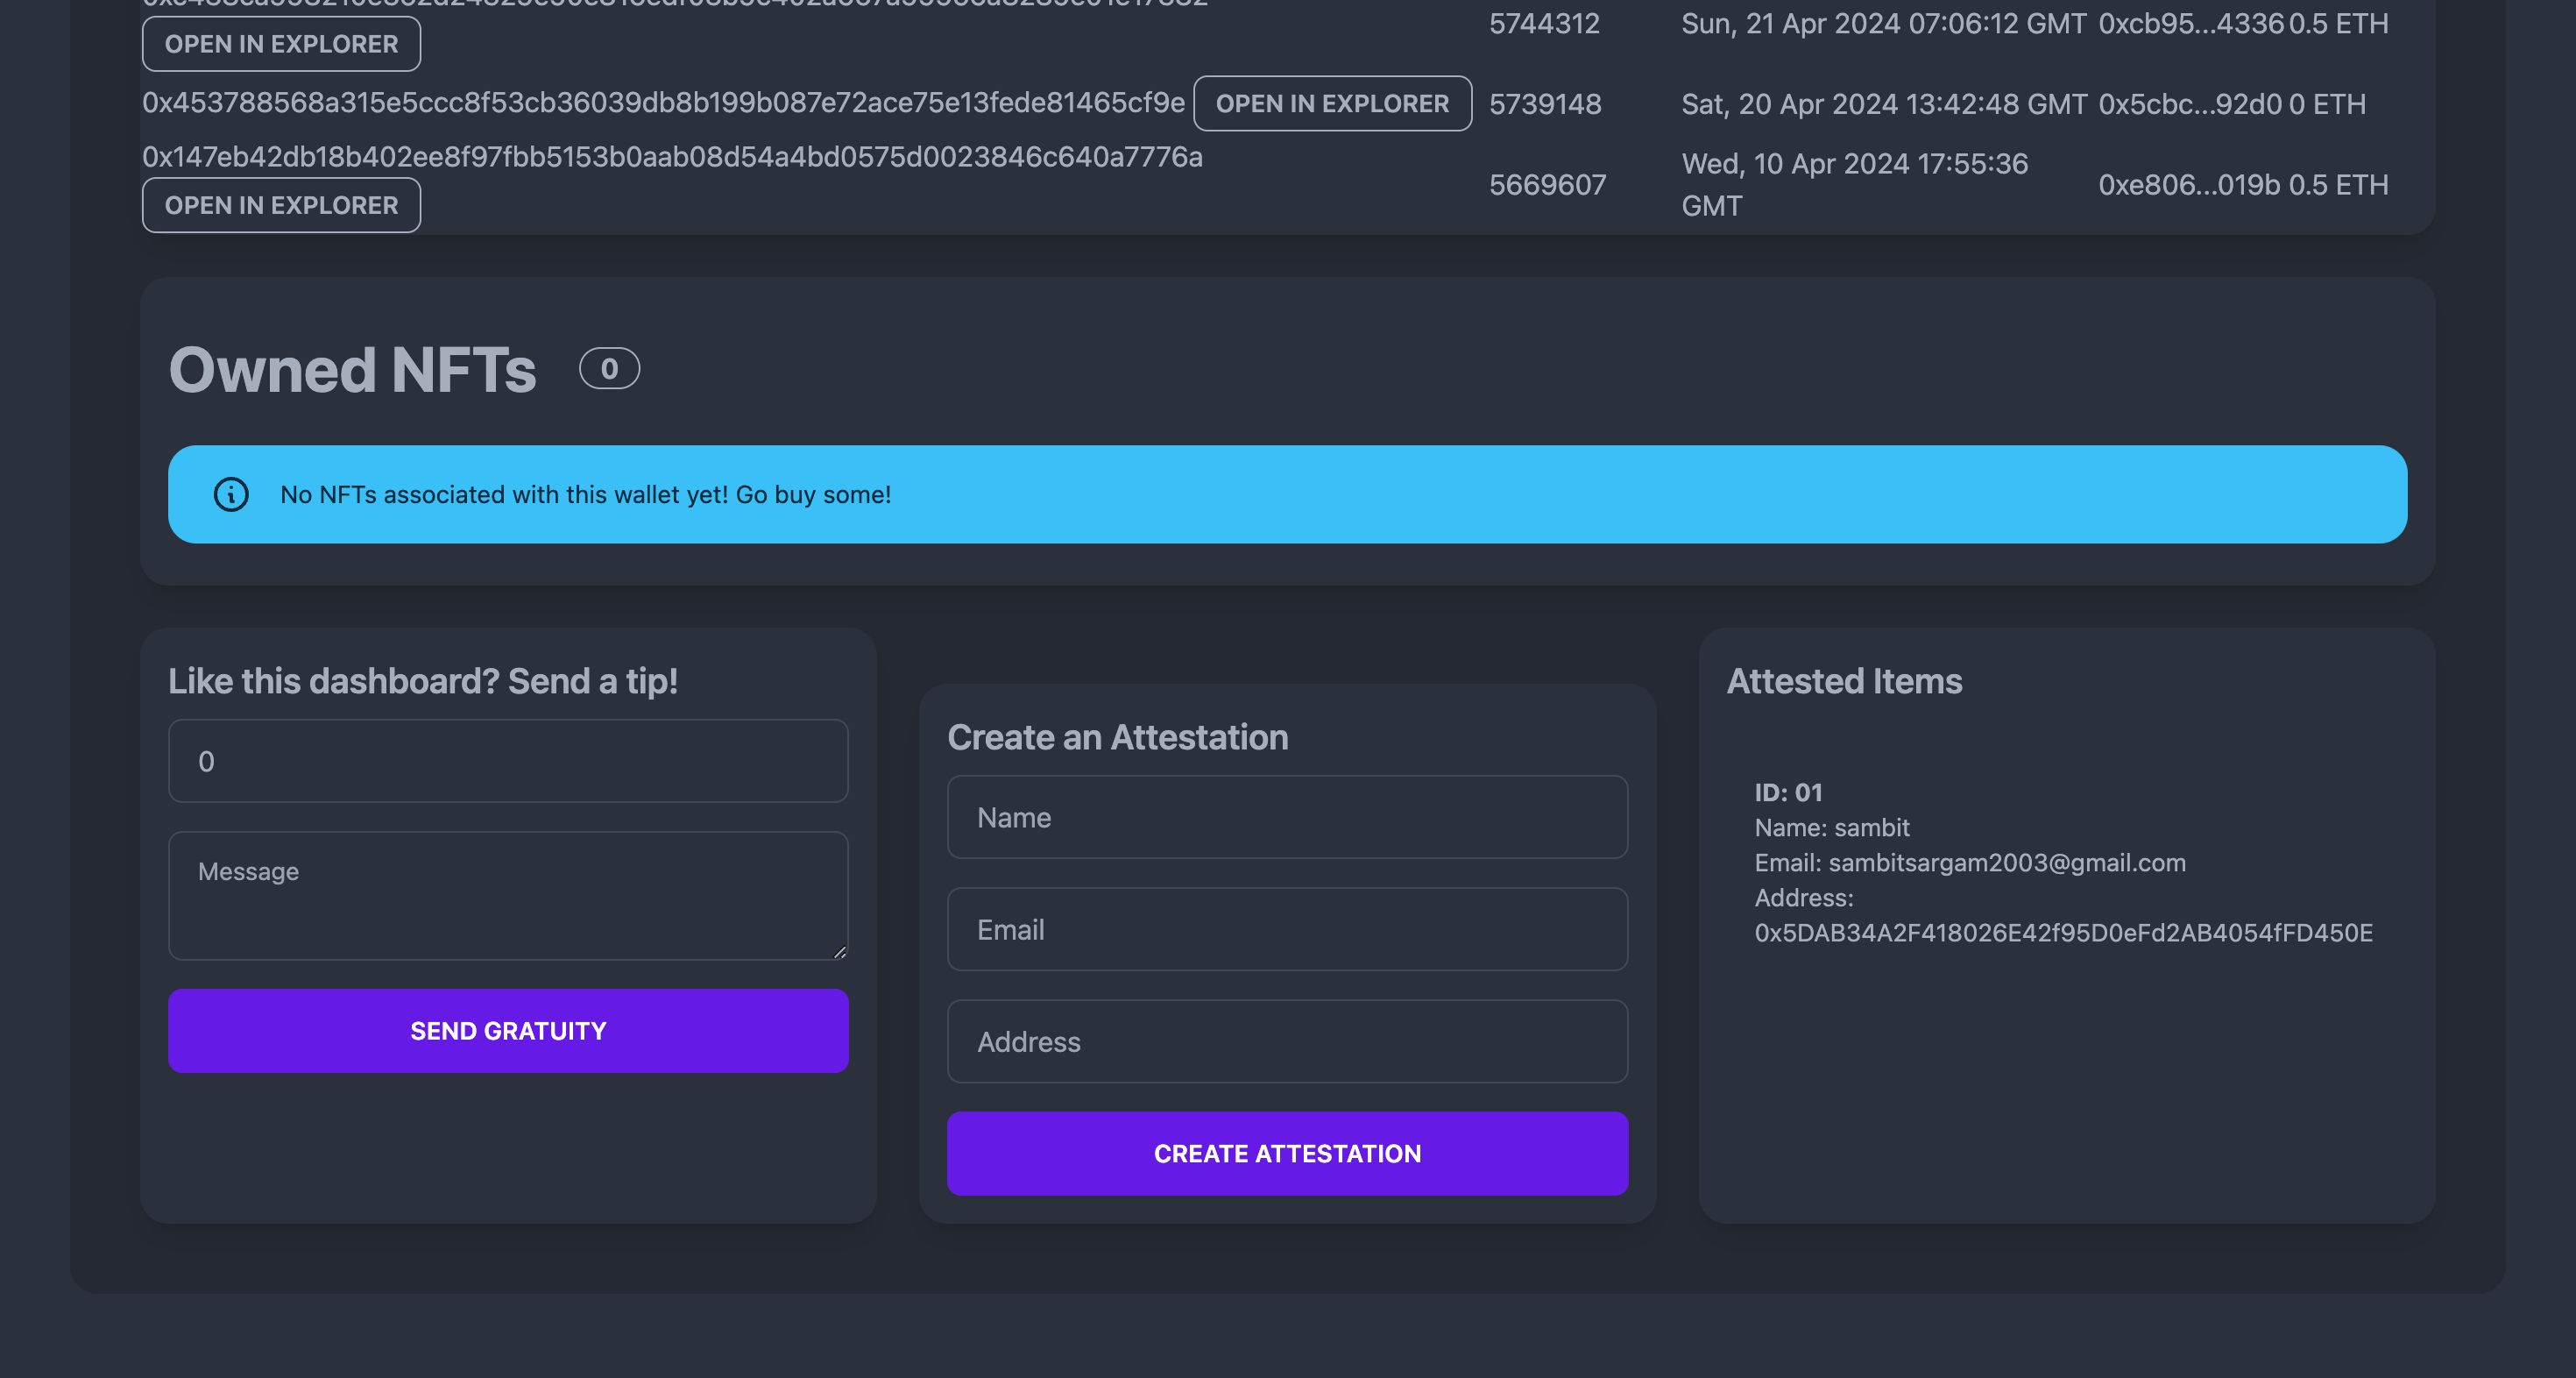The image size is (2576, 1378).
Task: Click sender address 0xcb95...4336
Action: [2191, 23]
